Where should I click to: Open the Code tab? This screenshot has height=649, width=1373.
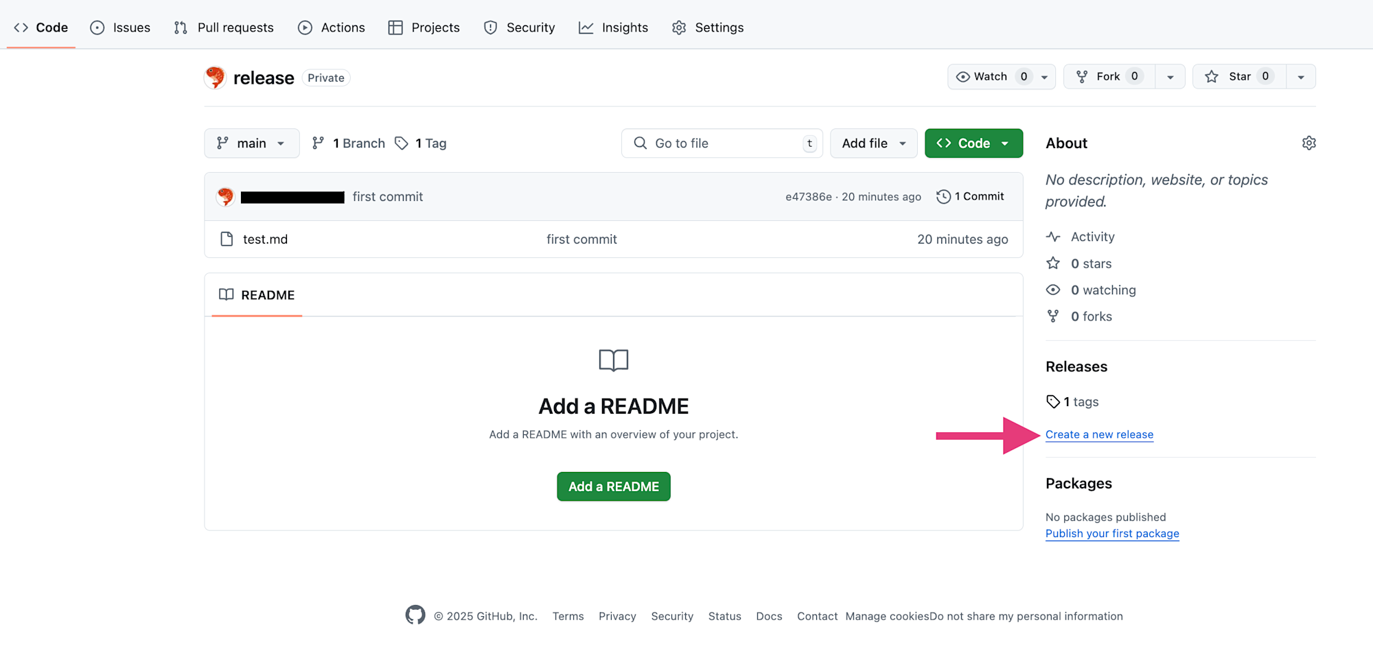[x=41, y=27]
